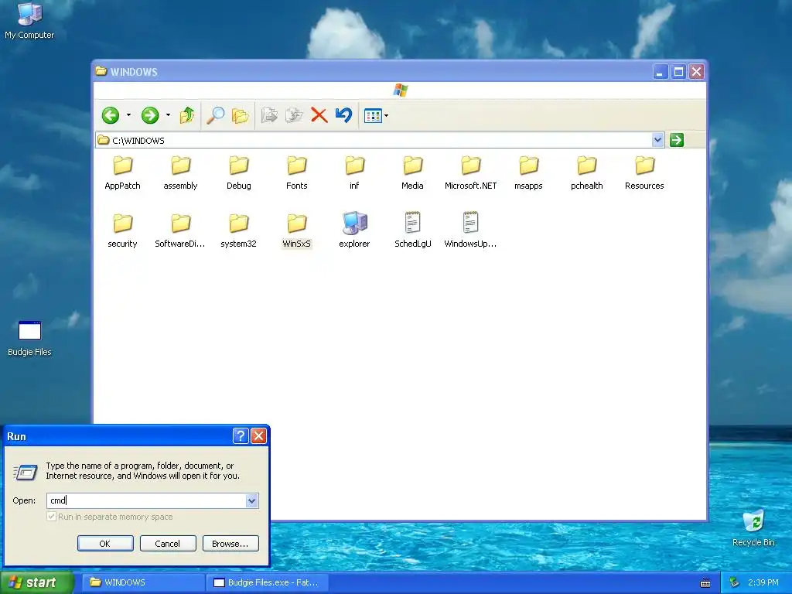Toggle Run in separate memory space checkbox
Image resolution: width=792 pixels, height=594 pixels.
pos(51,517)
